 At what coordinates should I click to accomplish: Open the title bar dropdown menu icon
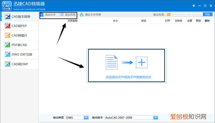pyautogui.click(x=194, y=6)
